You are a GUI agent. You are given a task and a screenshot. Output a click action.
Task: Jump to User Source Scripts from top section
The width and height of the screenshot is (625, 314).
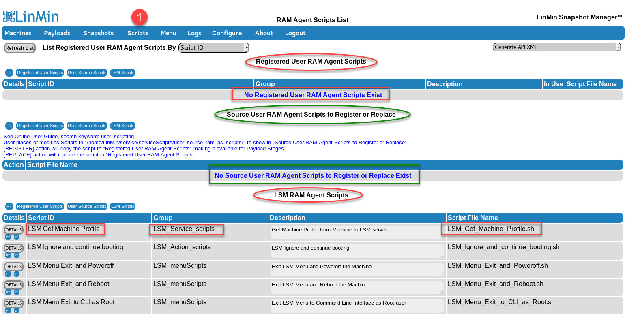tap(87, 73)
